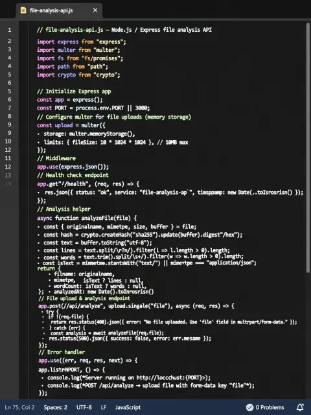This screenshot has width=311, height=415.
Task: Click the 'const lines = text.split' line
Action: click(x=137, y=250)
